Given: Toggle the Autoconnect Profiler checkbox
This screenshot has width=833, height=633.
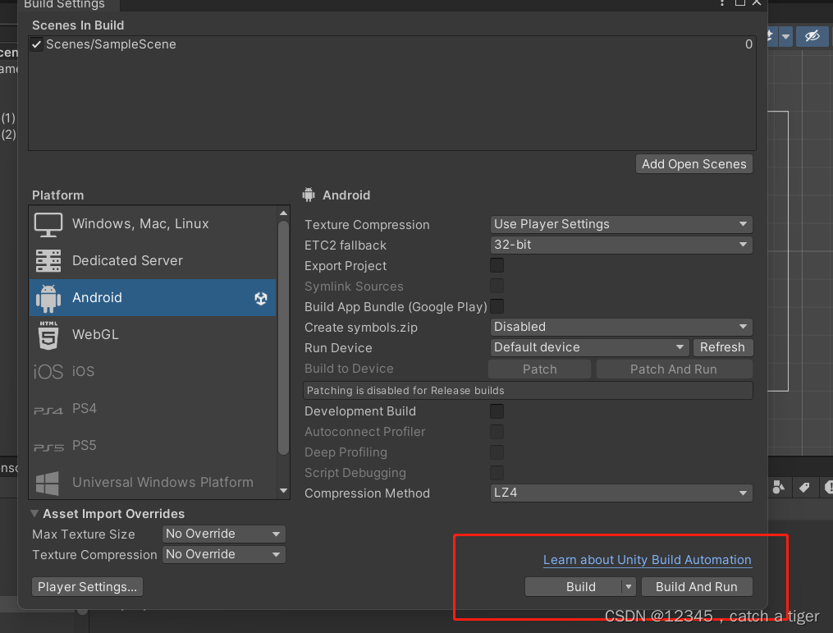Looking at the screenshot, I should point(497,431).
